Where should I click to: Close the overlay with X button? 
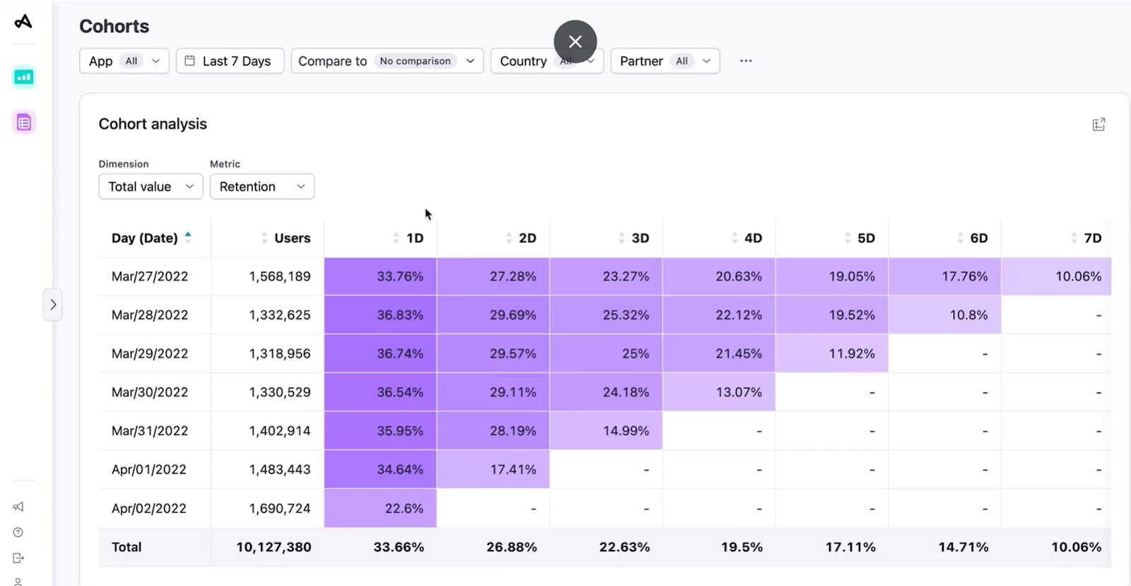pyautogui.click(x=575, y=42)
